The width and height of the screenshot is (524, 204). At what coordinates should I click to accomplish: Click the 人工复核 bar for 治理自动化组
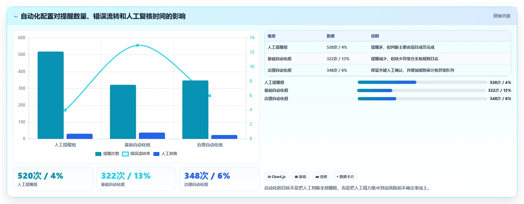pos(224,137)
